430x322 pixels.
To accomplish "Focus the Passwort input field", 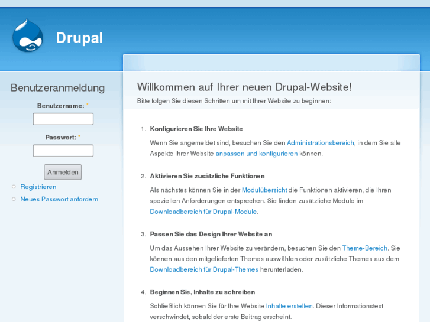I will click(63, 151).
